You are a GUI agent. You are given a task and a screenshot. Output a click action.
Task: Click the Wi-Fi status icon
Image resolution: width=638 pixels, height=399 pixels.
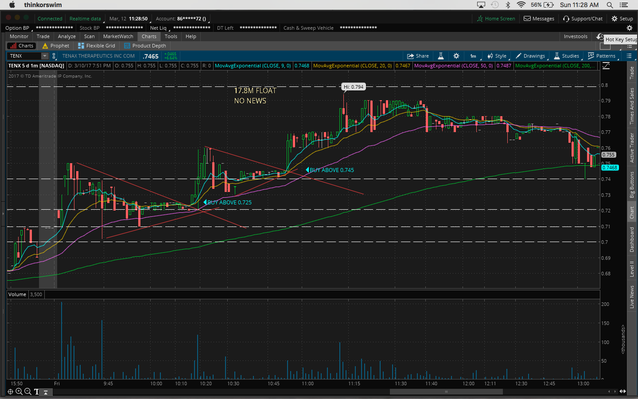[x=521, y=5]
